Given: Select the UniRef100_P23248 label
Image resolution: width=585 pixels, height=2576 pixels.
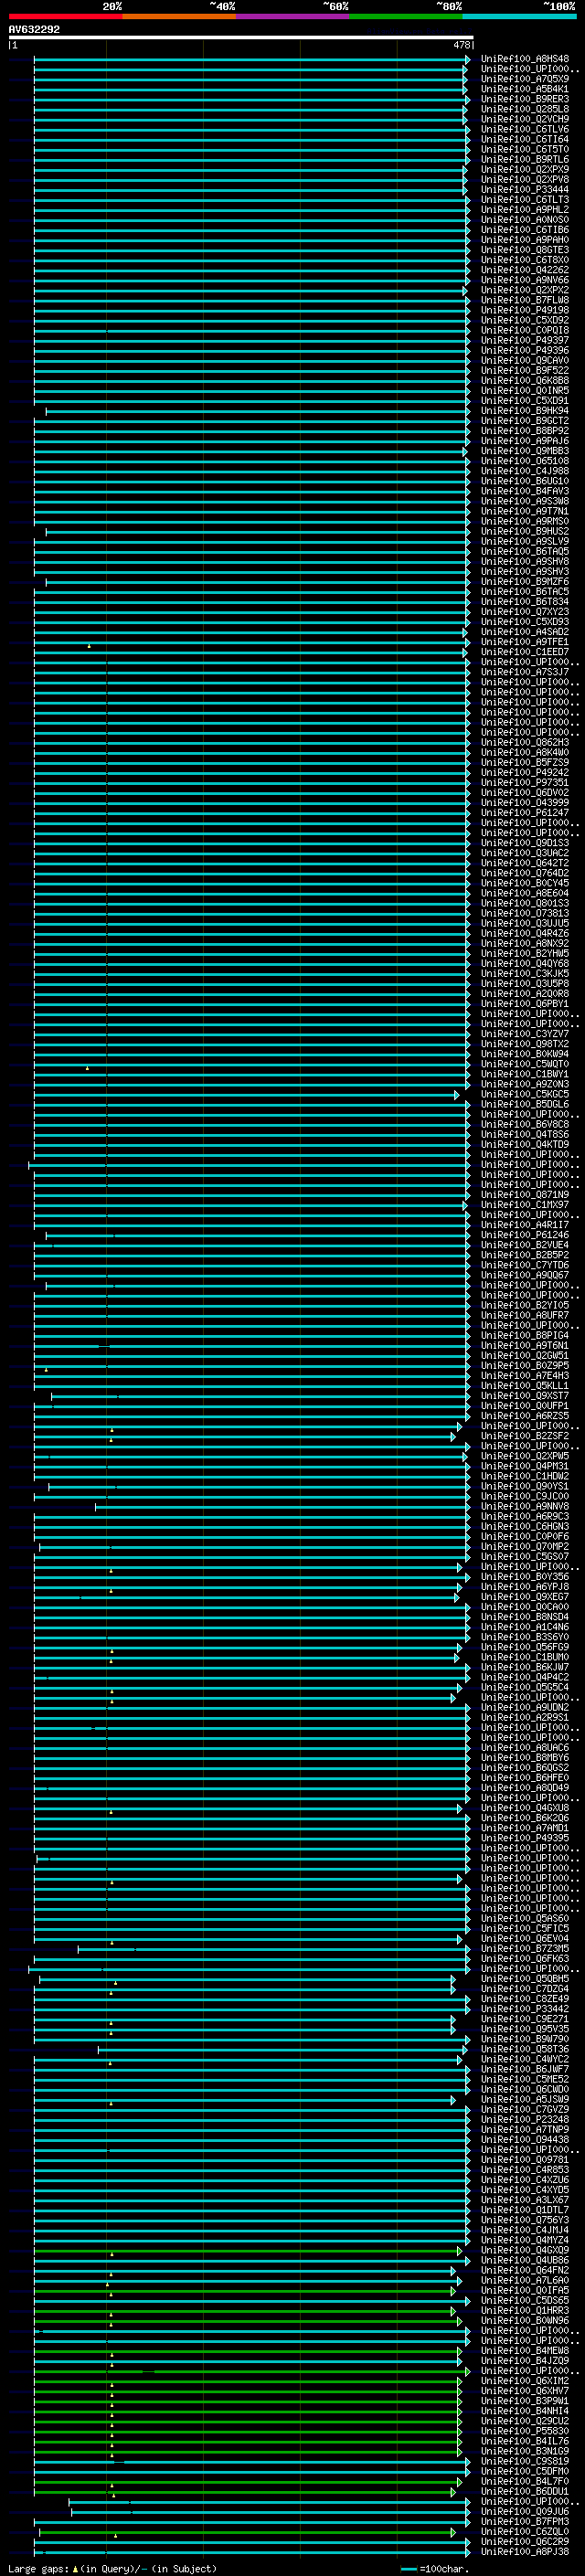Looking at the screenshot, I should click(524, 2119).
